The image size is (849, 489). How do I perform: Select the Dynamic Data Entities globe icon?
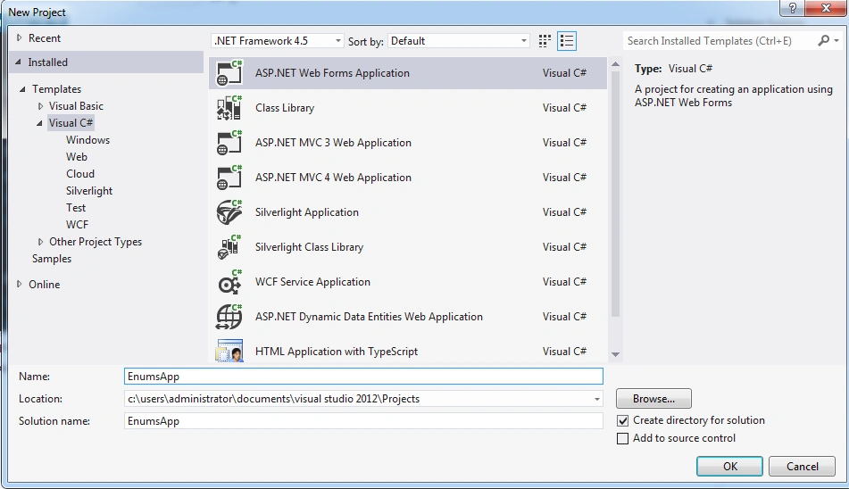coord(229,317)
